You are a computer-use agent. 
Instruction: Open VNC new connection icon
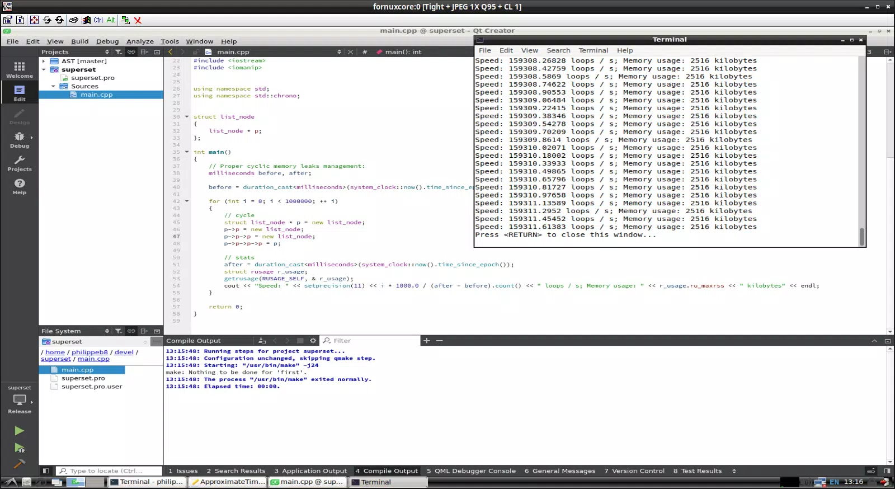[x=125, y=20]
